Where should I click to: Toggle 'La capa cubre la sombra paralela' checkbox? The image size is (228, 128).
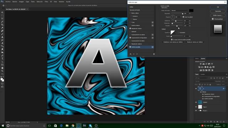coord(172,39)
